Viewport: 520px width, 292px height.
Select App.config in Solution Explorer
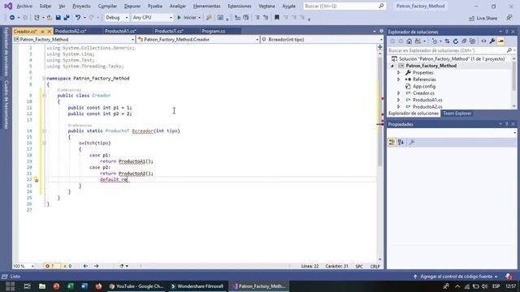(424, 86)
